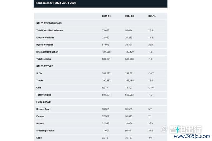Click the -16.7 difference value
212x141 pixels.
point(151,73)
